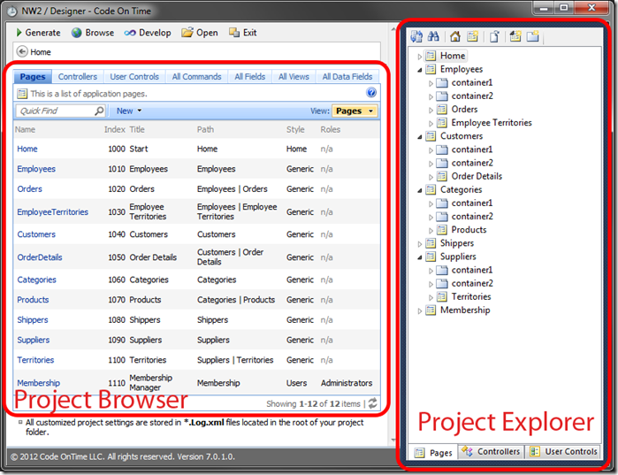Click the Employee Territories page icon in tree
The height and width of the screenshot is (475, 618).
(x=442, y=123)
